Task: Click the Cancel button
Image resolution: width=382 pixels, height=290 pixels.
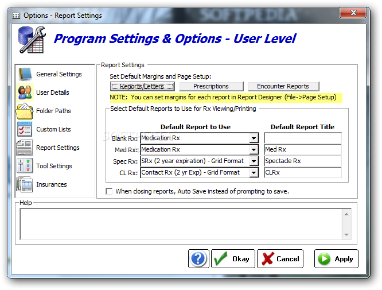Action: point(280,259)
